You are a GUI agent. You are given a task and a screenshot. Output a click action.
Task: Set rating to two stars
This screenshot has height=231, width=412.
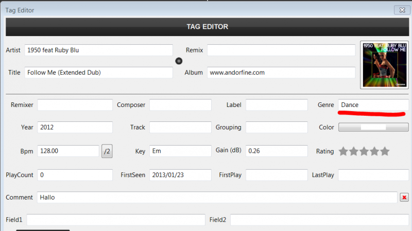click(x=353, y=151)
